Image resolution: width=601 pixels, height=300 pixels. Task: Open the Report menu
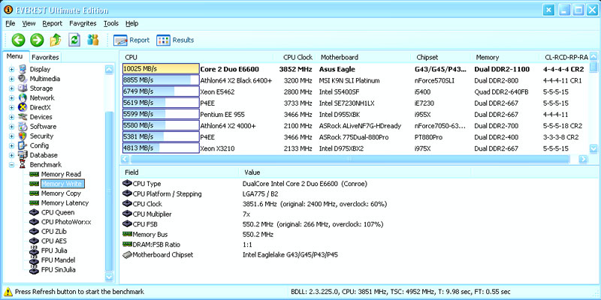[52, 23]
